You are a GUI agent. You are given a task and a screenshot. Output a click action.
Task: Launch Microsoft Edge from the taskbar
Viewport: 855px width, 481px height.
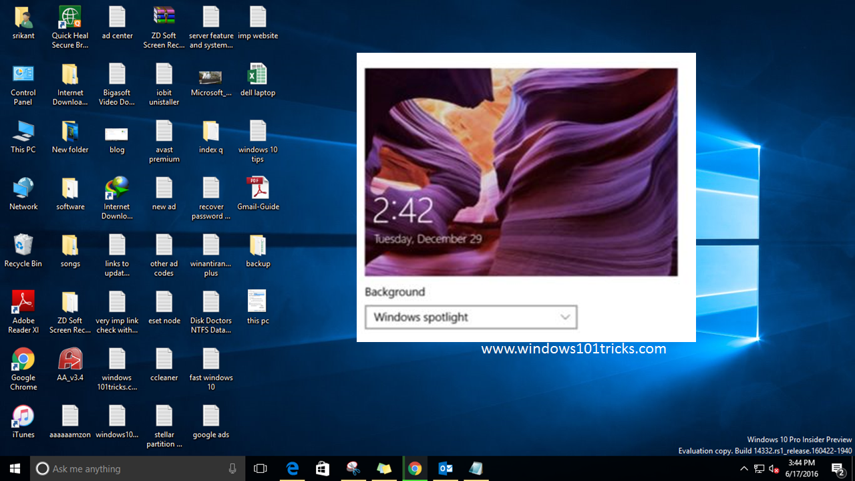(x=293, y=468)
